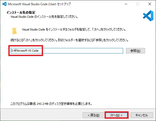Focus the install path input field
This screenshot has width=156, height=121.
point(67,51)
